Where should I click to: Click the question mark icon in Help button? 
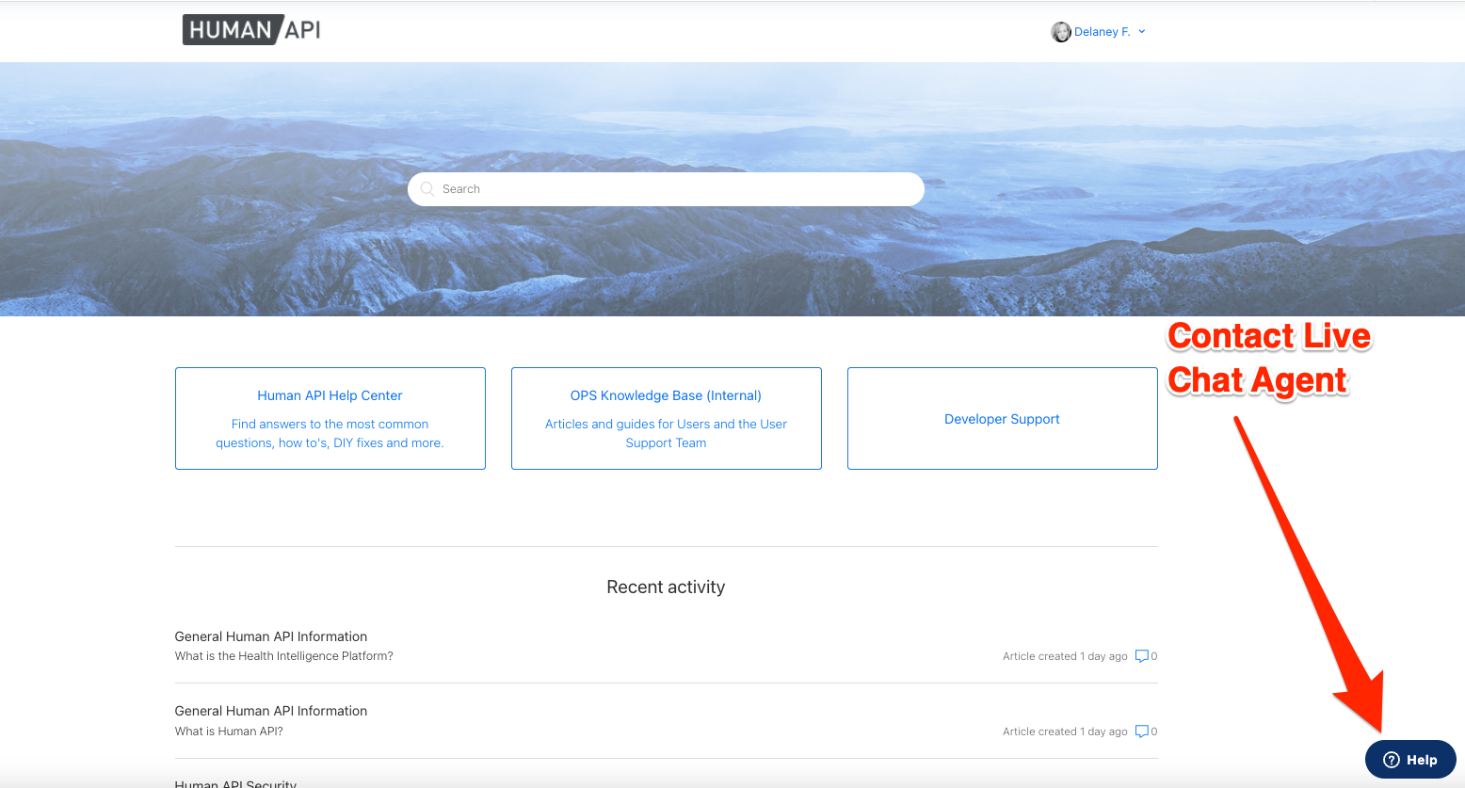click(x=1391, y=760)
